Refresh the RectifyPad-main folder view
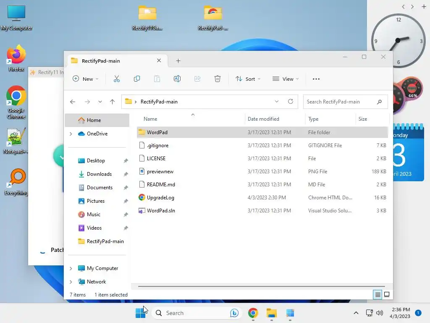430x323 pixels. click(291, 101)
